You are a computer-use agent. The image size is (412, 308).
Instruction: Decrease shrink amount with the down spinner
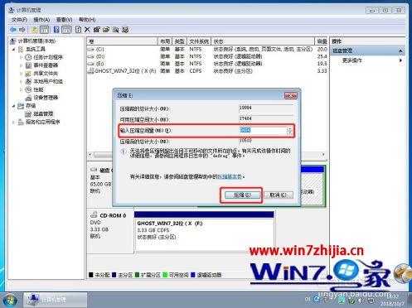[289, 132]
